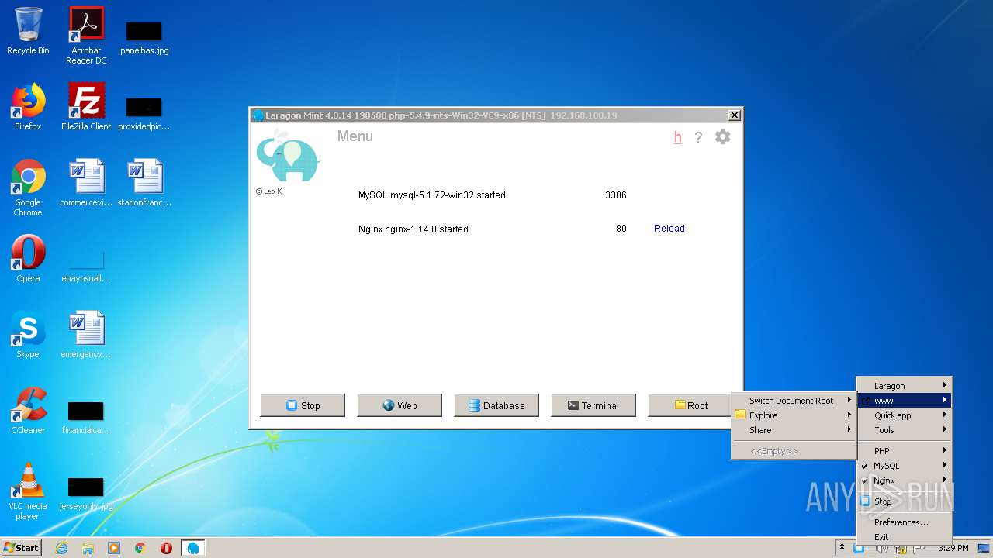The width and height of the screenshot is (993, 558).
Task: Close the Laragon window
Action: pyautogui.click(x=734, y=115)
